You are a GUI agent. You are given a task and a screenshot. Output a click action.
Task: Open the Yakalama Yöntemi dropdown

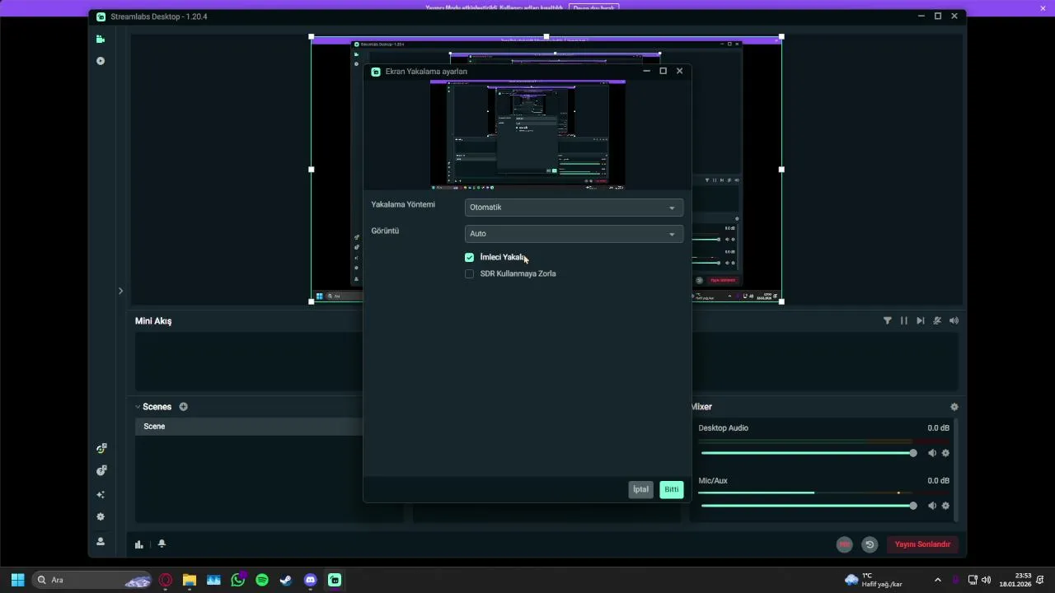click(574, 208)
